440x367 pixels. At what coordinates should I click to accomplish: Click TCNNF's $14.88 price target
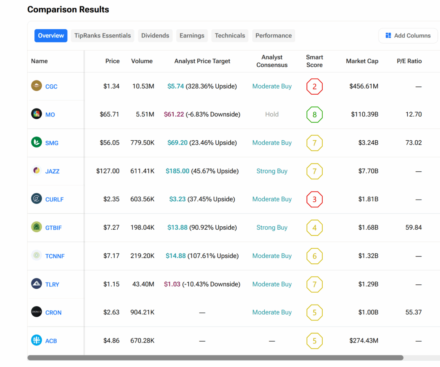coord(176,256)
